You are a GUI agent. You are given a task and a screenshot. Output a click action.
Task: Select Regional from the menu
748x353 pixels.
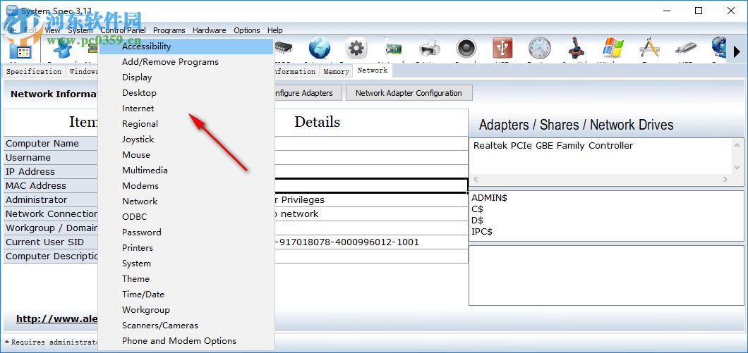(186, 124)
